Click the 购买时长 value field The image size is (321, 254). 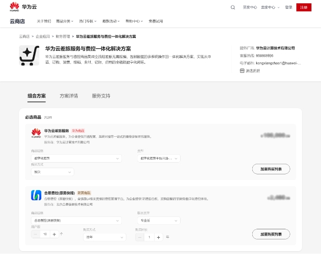pos(149,237)
